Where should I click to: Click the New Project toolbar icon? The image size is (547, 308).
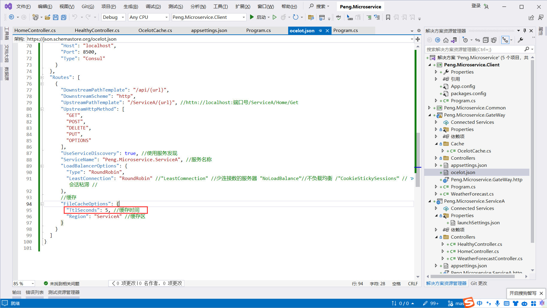coord(35,17)
